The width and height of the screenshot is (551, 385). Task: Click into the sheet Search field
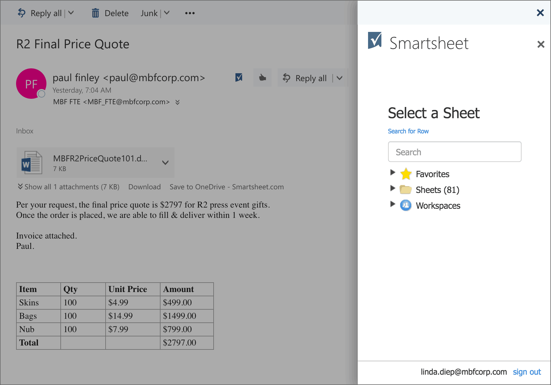click(x=455, y=152)
